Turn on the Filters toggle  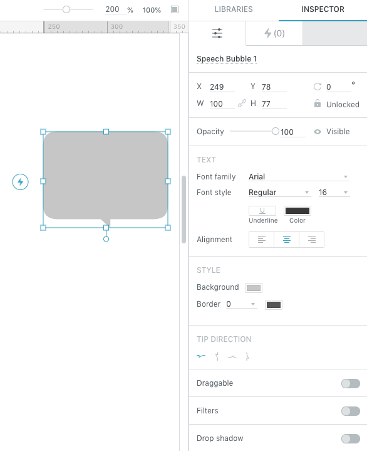[x=350, y=411]
